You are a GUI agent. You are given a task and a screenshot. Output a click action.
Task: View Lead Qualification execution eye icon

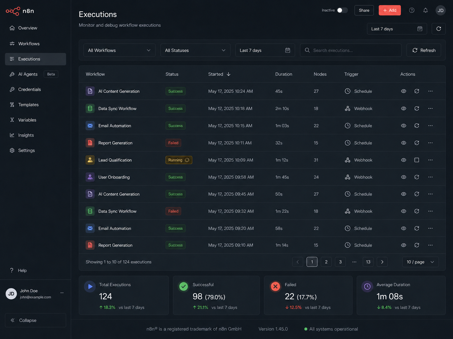404,160
